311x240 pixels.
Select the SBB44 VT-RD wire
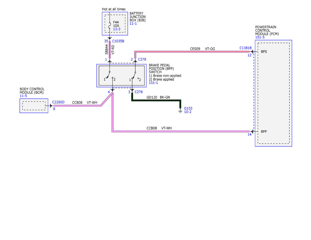tap(110, 49)
